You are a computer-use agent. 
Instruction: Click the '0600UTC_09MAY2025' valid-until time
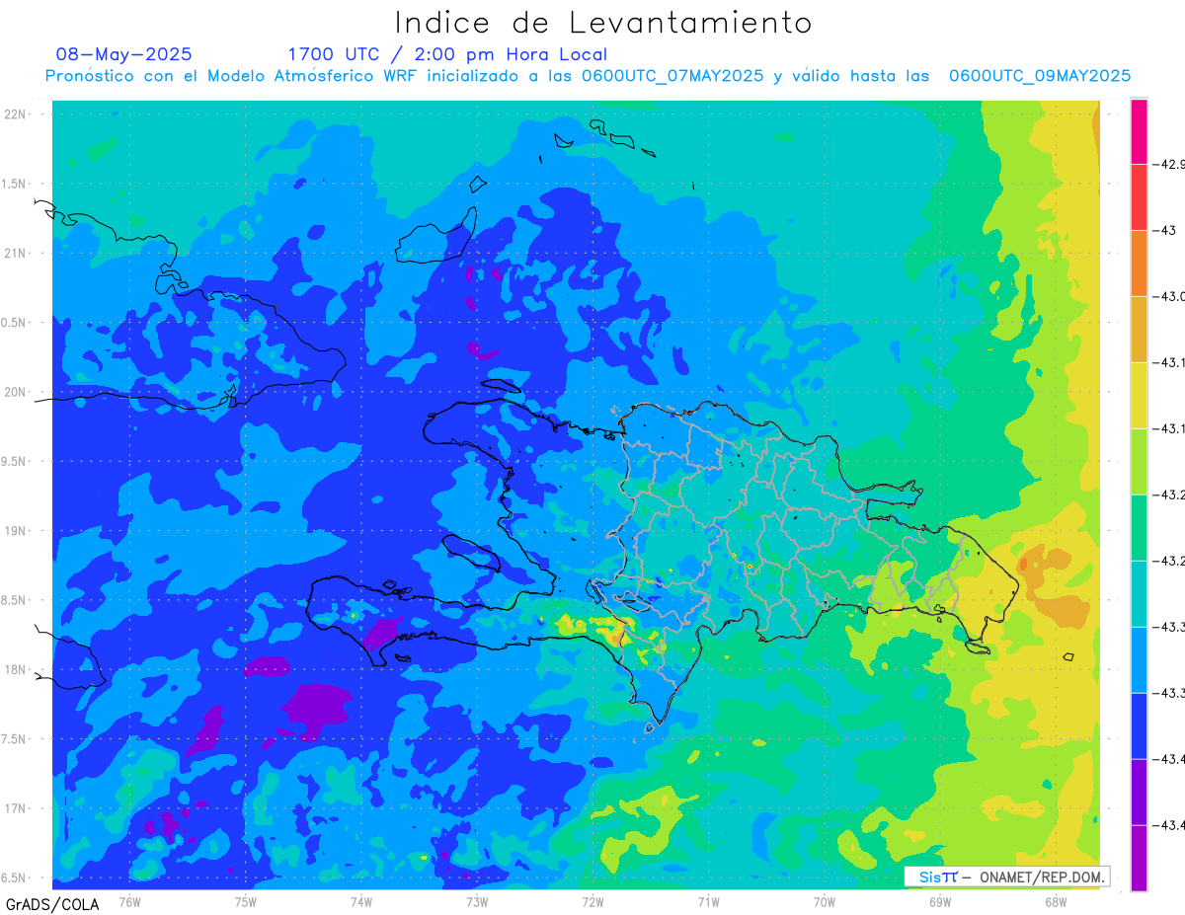click(x=1040, y=76)
